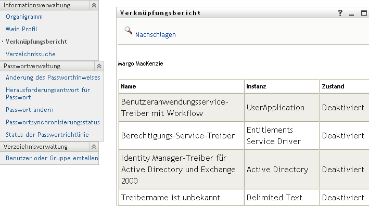
Task: Open Verzeichnissuche
Action: pyautogui.click(x=31, y=54)
